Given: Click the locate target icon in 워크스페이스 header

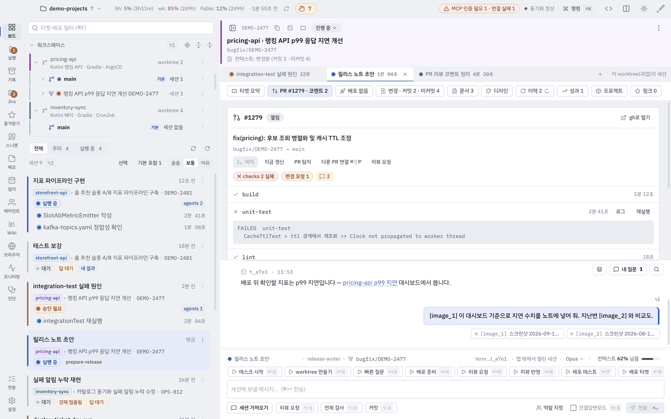Looking at the screenshot, I should point(187,45).
